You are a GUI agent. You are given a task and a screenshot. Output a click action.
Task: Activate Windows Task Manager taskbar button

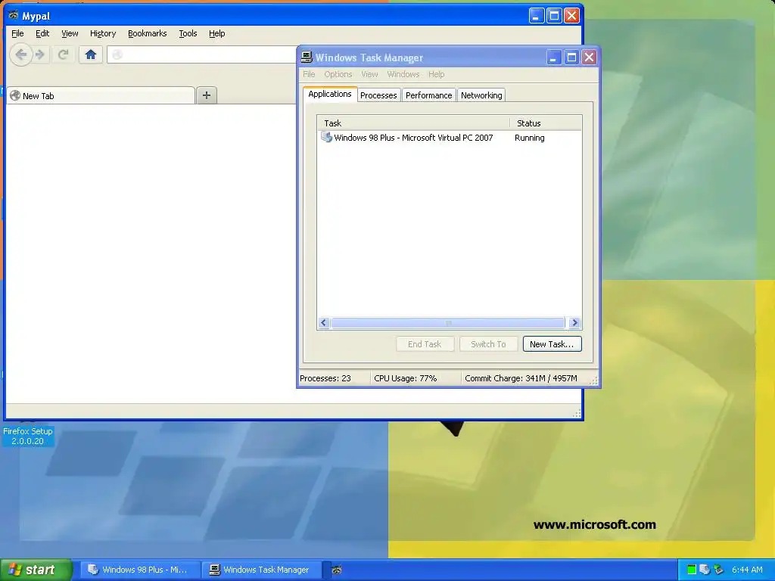tap(262, 570)
